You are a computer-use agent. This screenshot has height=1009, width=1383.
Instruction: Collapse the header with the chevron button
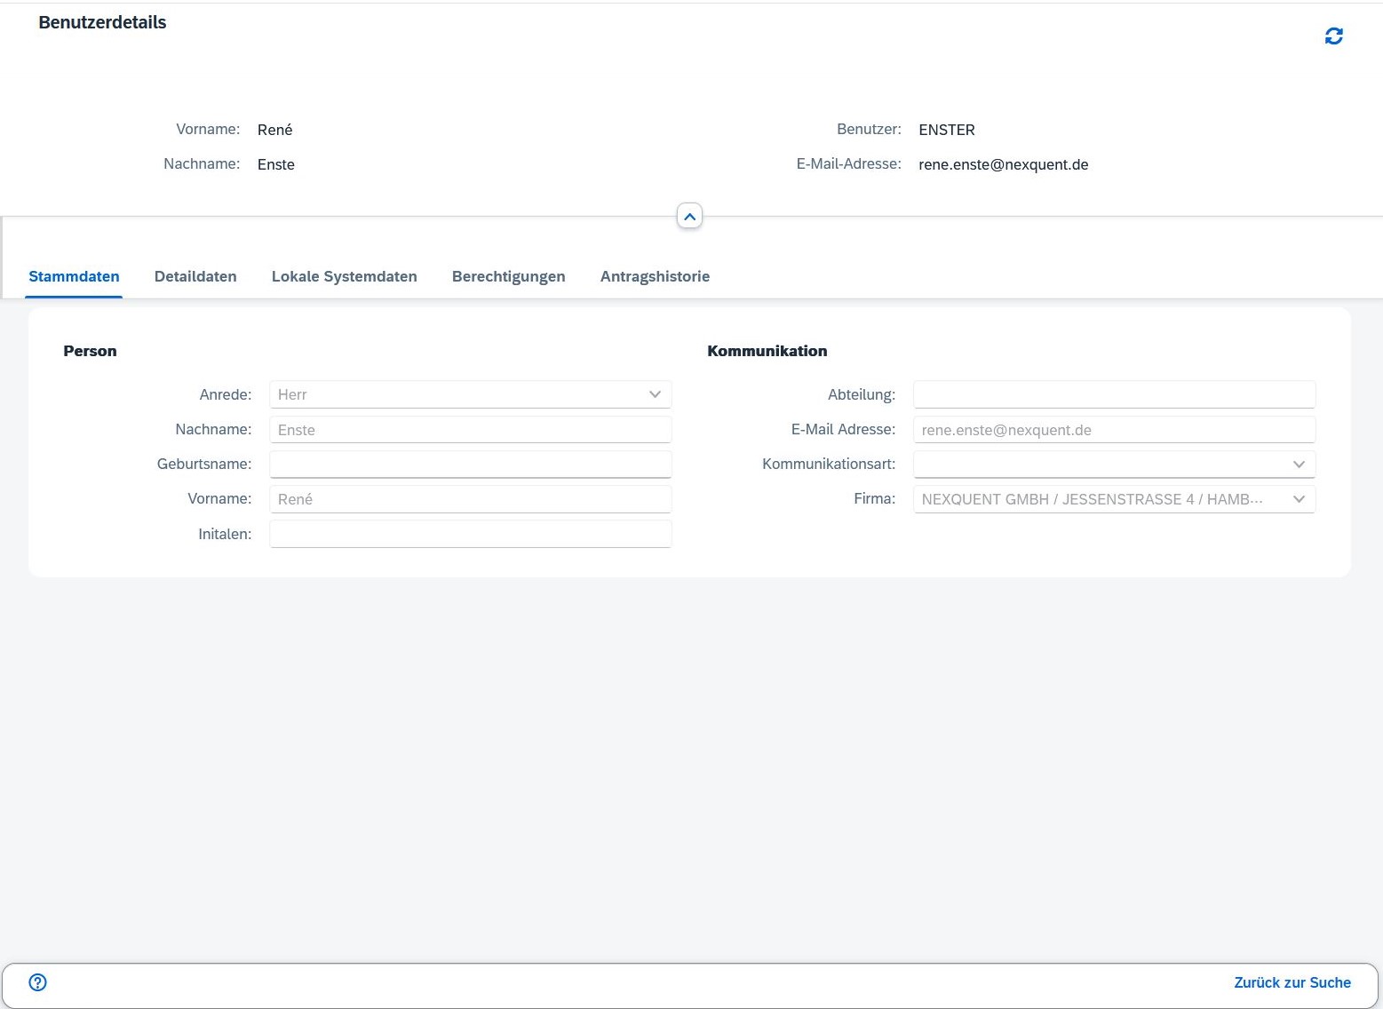689,216
